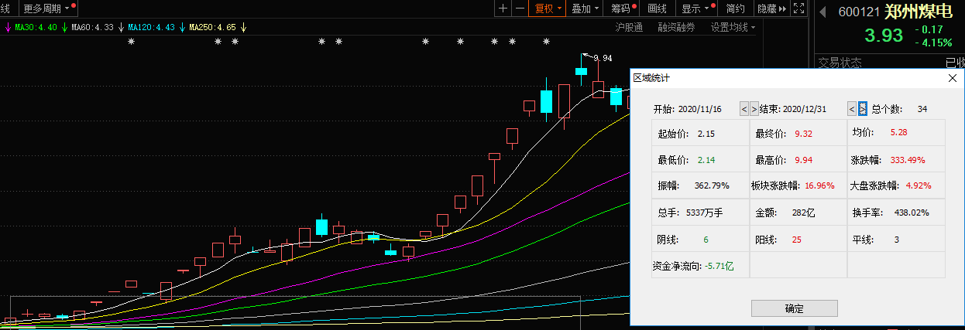Click 阳线 count 25
Screen dimensions: 965x330
pyautogui.click(x=796, y=240)
